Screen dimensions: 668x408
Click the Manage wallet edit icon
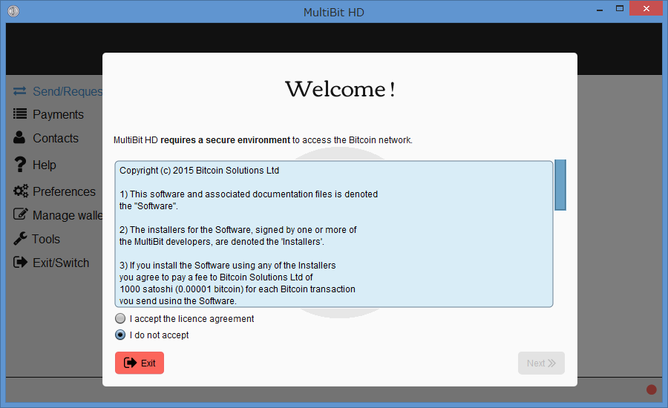(x=21, y=214)
